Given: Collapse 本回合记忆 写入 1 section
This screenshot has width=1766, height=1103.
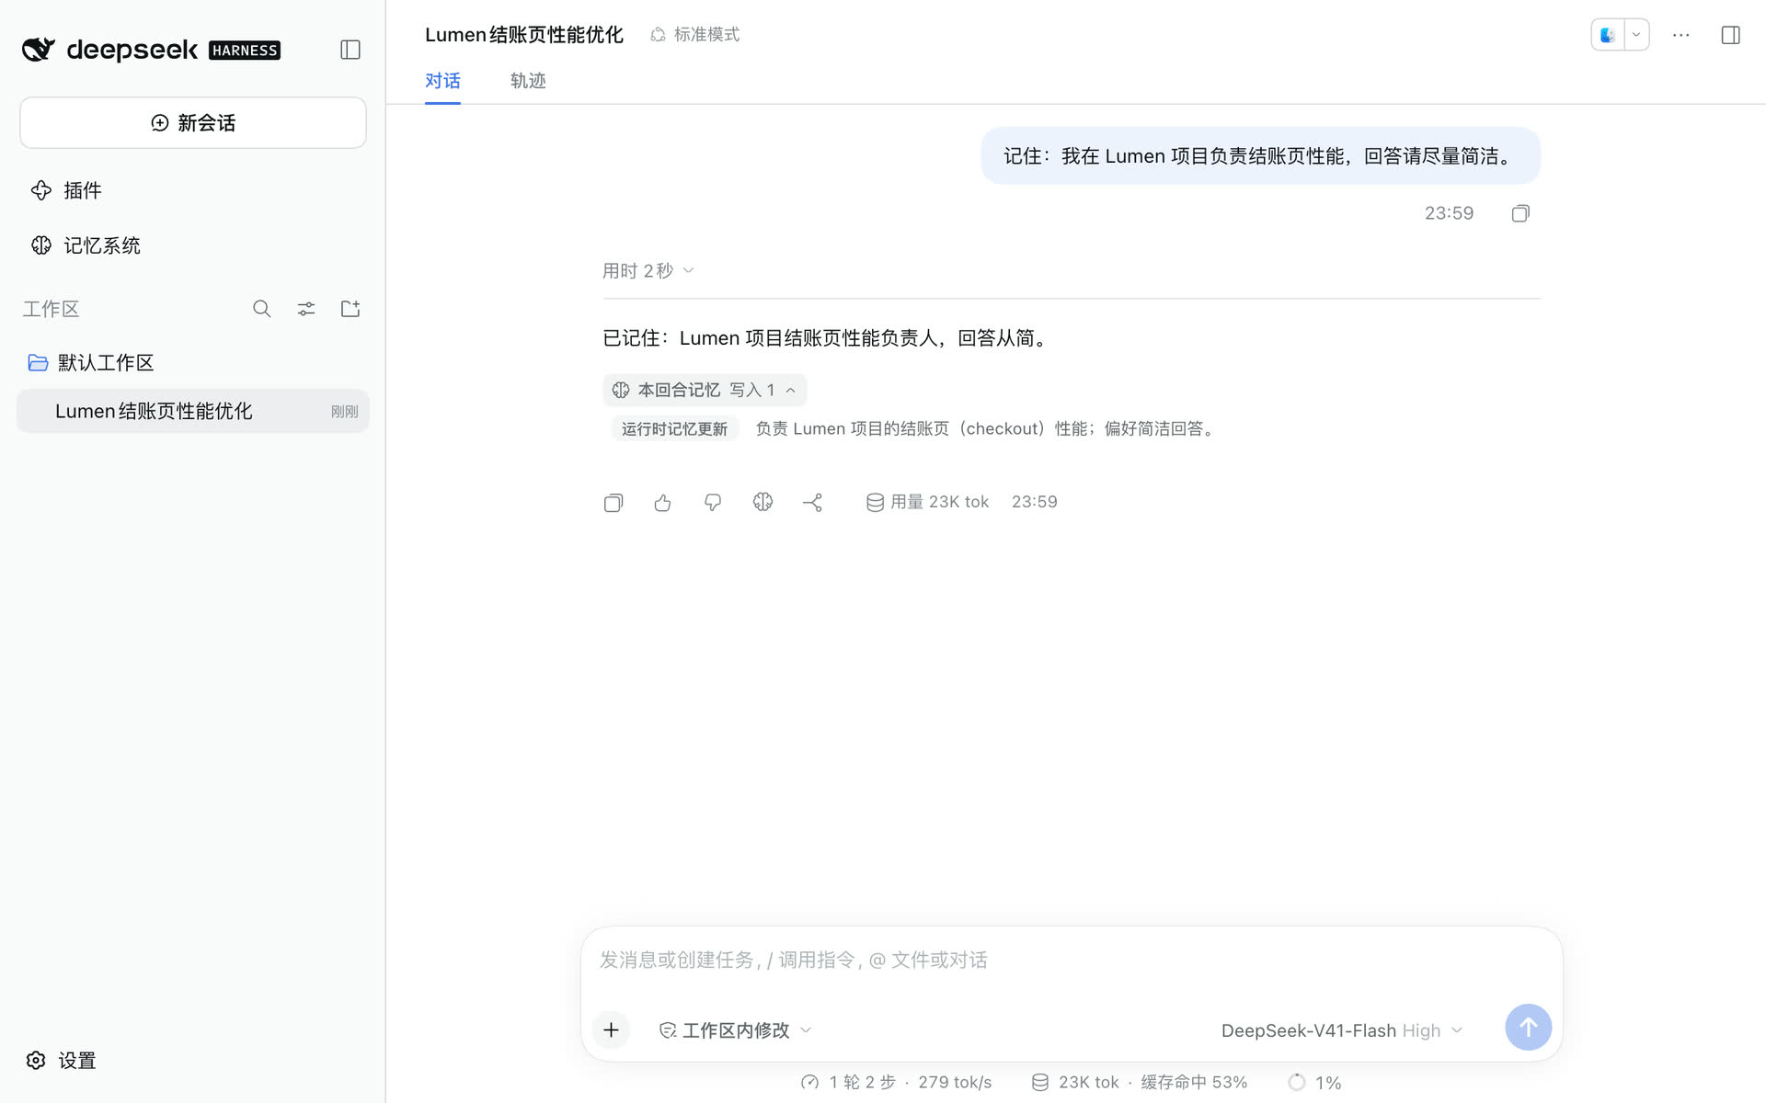Looking at the screenshot, I should 705,390.
